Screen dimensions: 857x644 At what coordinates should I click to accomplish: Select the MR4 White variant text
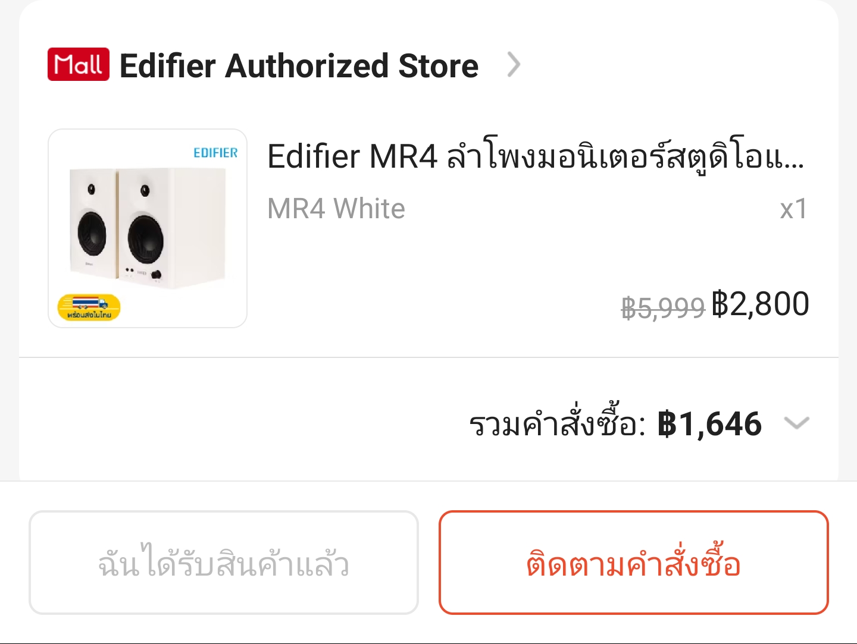click(x=336, y=209)
